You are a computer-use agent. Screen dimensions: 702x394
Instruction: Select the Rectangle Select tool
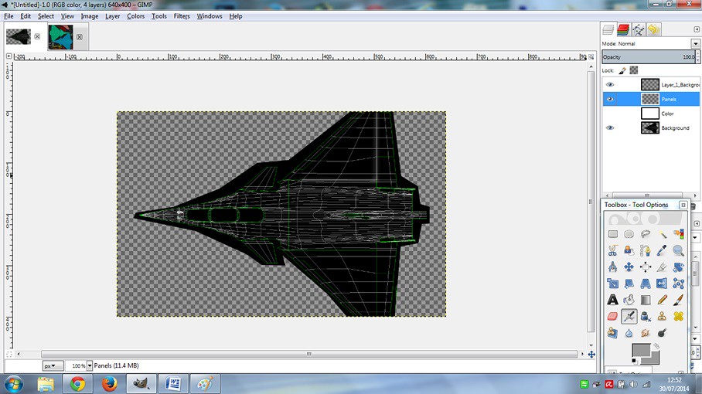tap(613, 234)
